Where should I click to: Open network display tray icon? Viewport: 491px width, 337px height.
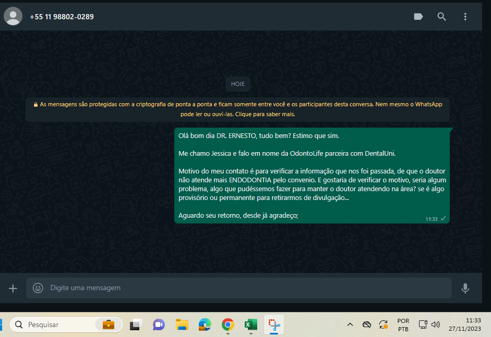tap(423, 325)
